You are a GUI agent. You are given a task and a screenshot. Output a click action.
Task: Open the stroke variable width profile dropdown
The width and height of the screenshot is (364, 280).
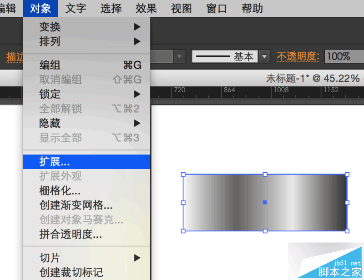point(180,56)
